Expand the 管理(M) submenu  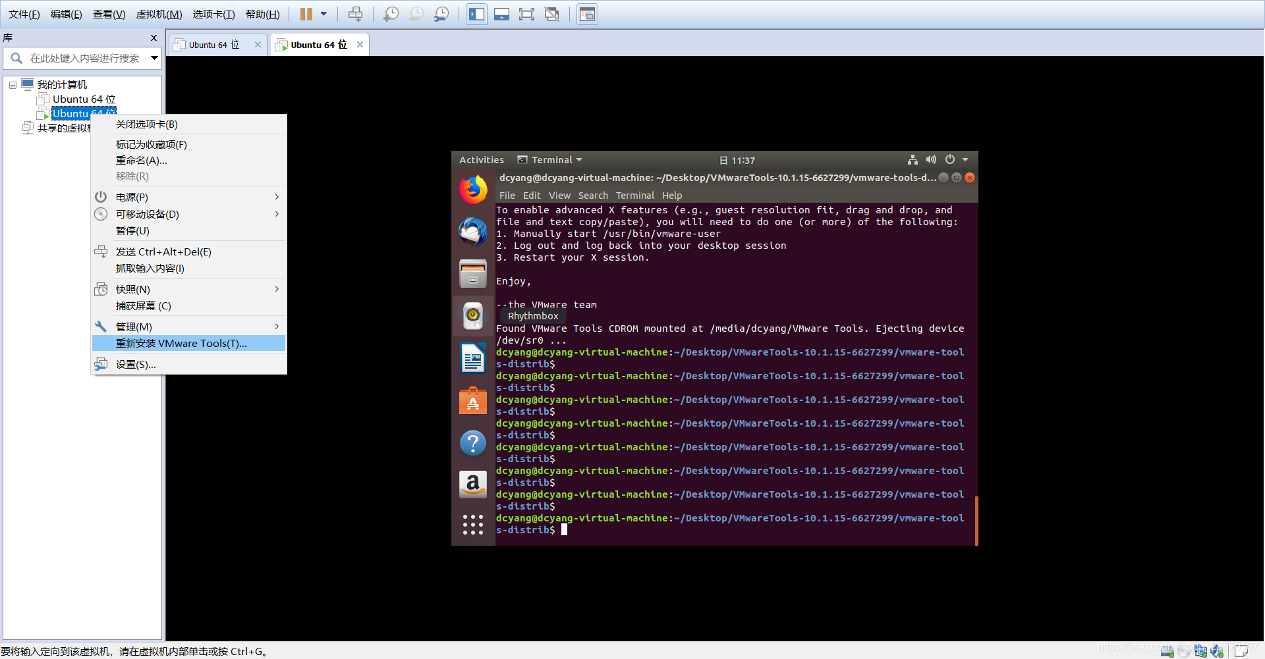click(x=189, y=327)
